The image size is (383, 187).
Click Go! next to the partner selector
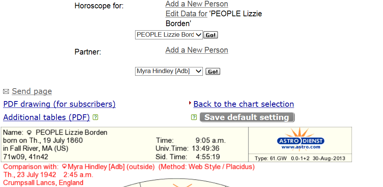coord(213,72)
